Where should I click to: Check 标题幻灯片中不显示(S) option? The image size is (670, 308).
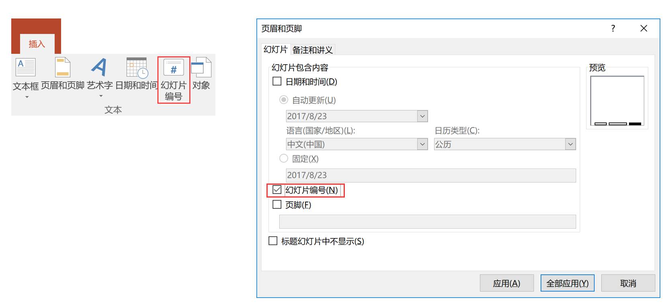point(273,241)
